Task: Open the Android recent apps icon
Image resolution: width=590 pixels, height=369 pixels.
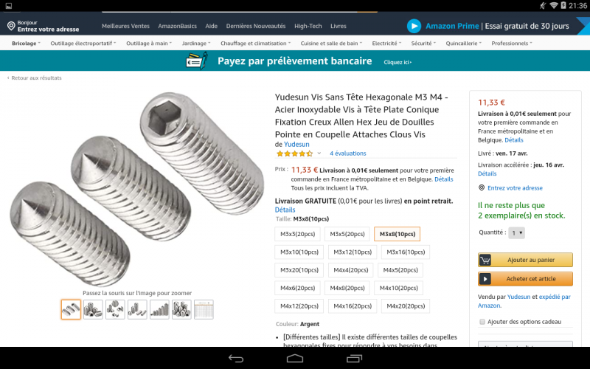Action: coord(354,359)
